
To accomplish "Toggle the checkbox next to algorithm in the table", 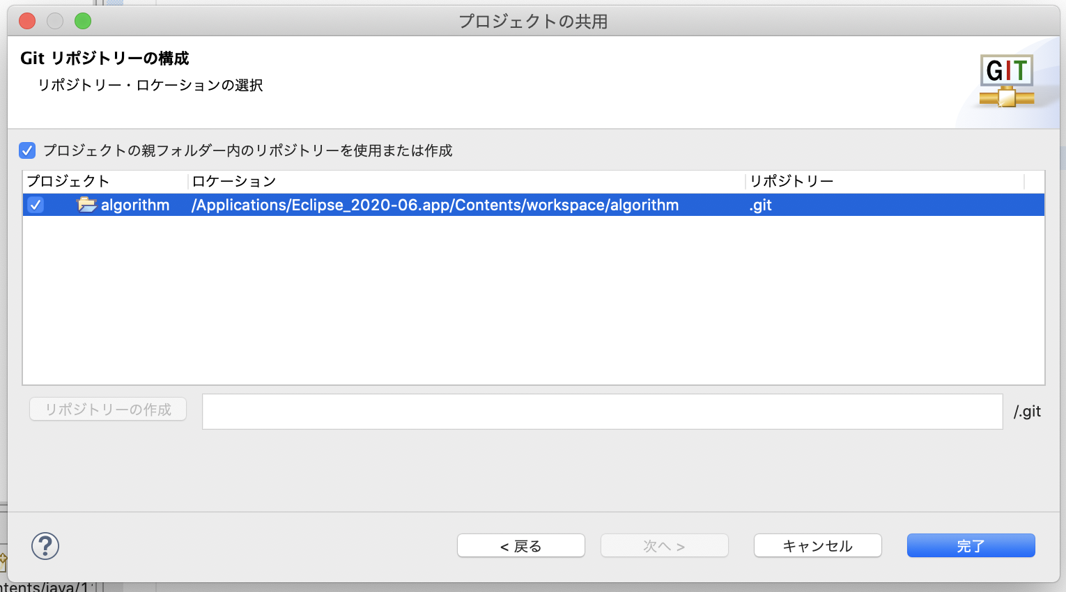I will [x=35, y=205].
